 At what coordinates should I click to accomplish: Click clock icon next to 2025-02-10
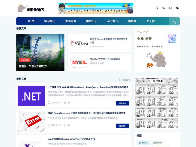(x=49, y=103)
